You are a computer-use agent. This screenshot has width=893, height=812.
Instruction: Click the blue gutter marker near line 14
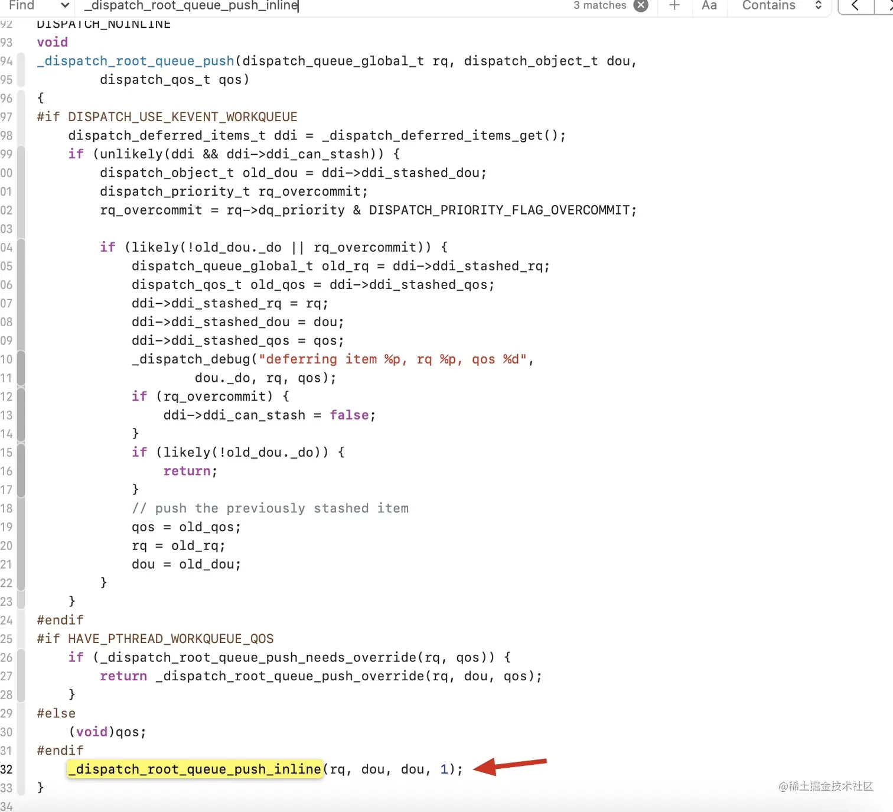[x=21, y=433]
